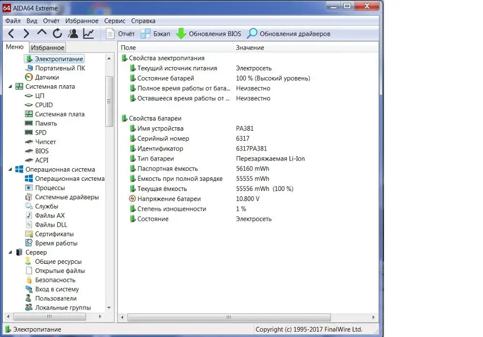
Task: Open the Избранное menu in the menu bar
Action: click(82, 21)
